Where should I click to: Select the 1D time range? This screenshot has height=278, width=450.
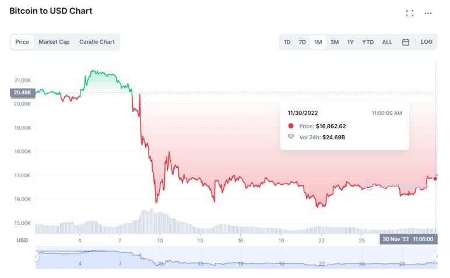[287, 42]
